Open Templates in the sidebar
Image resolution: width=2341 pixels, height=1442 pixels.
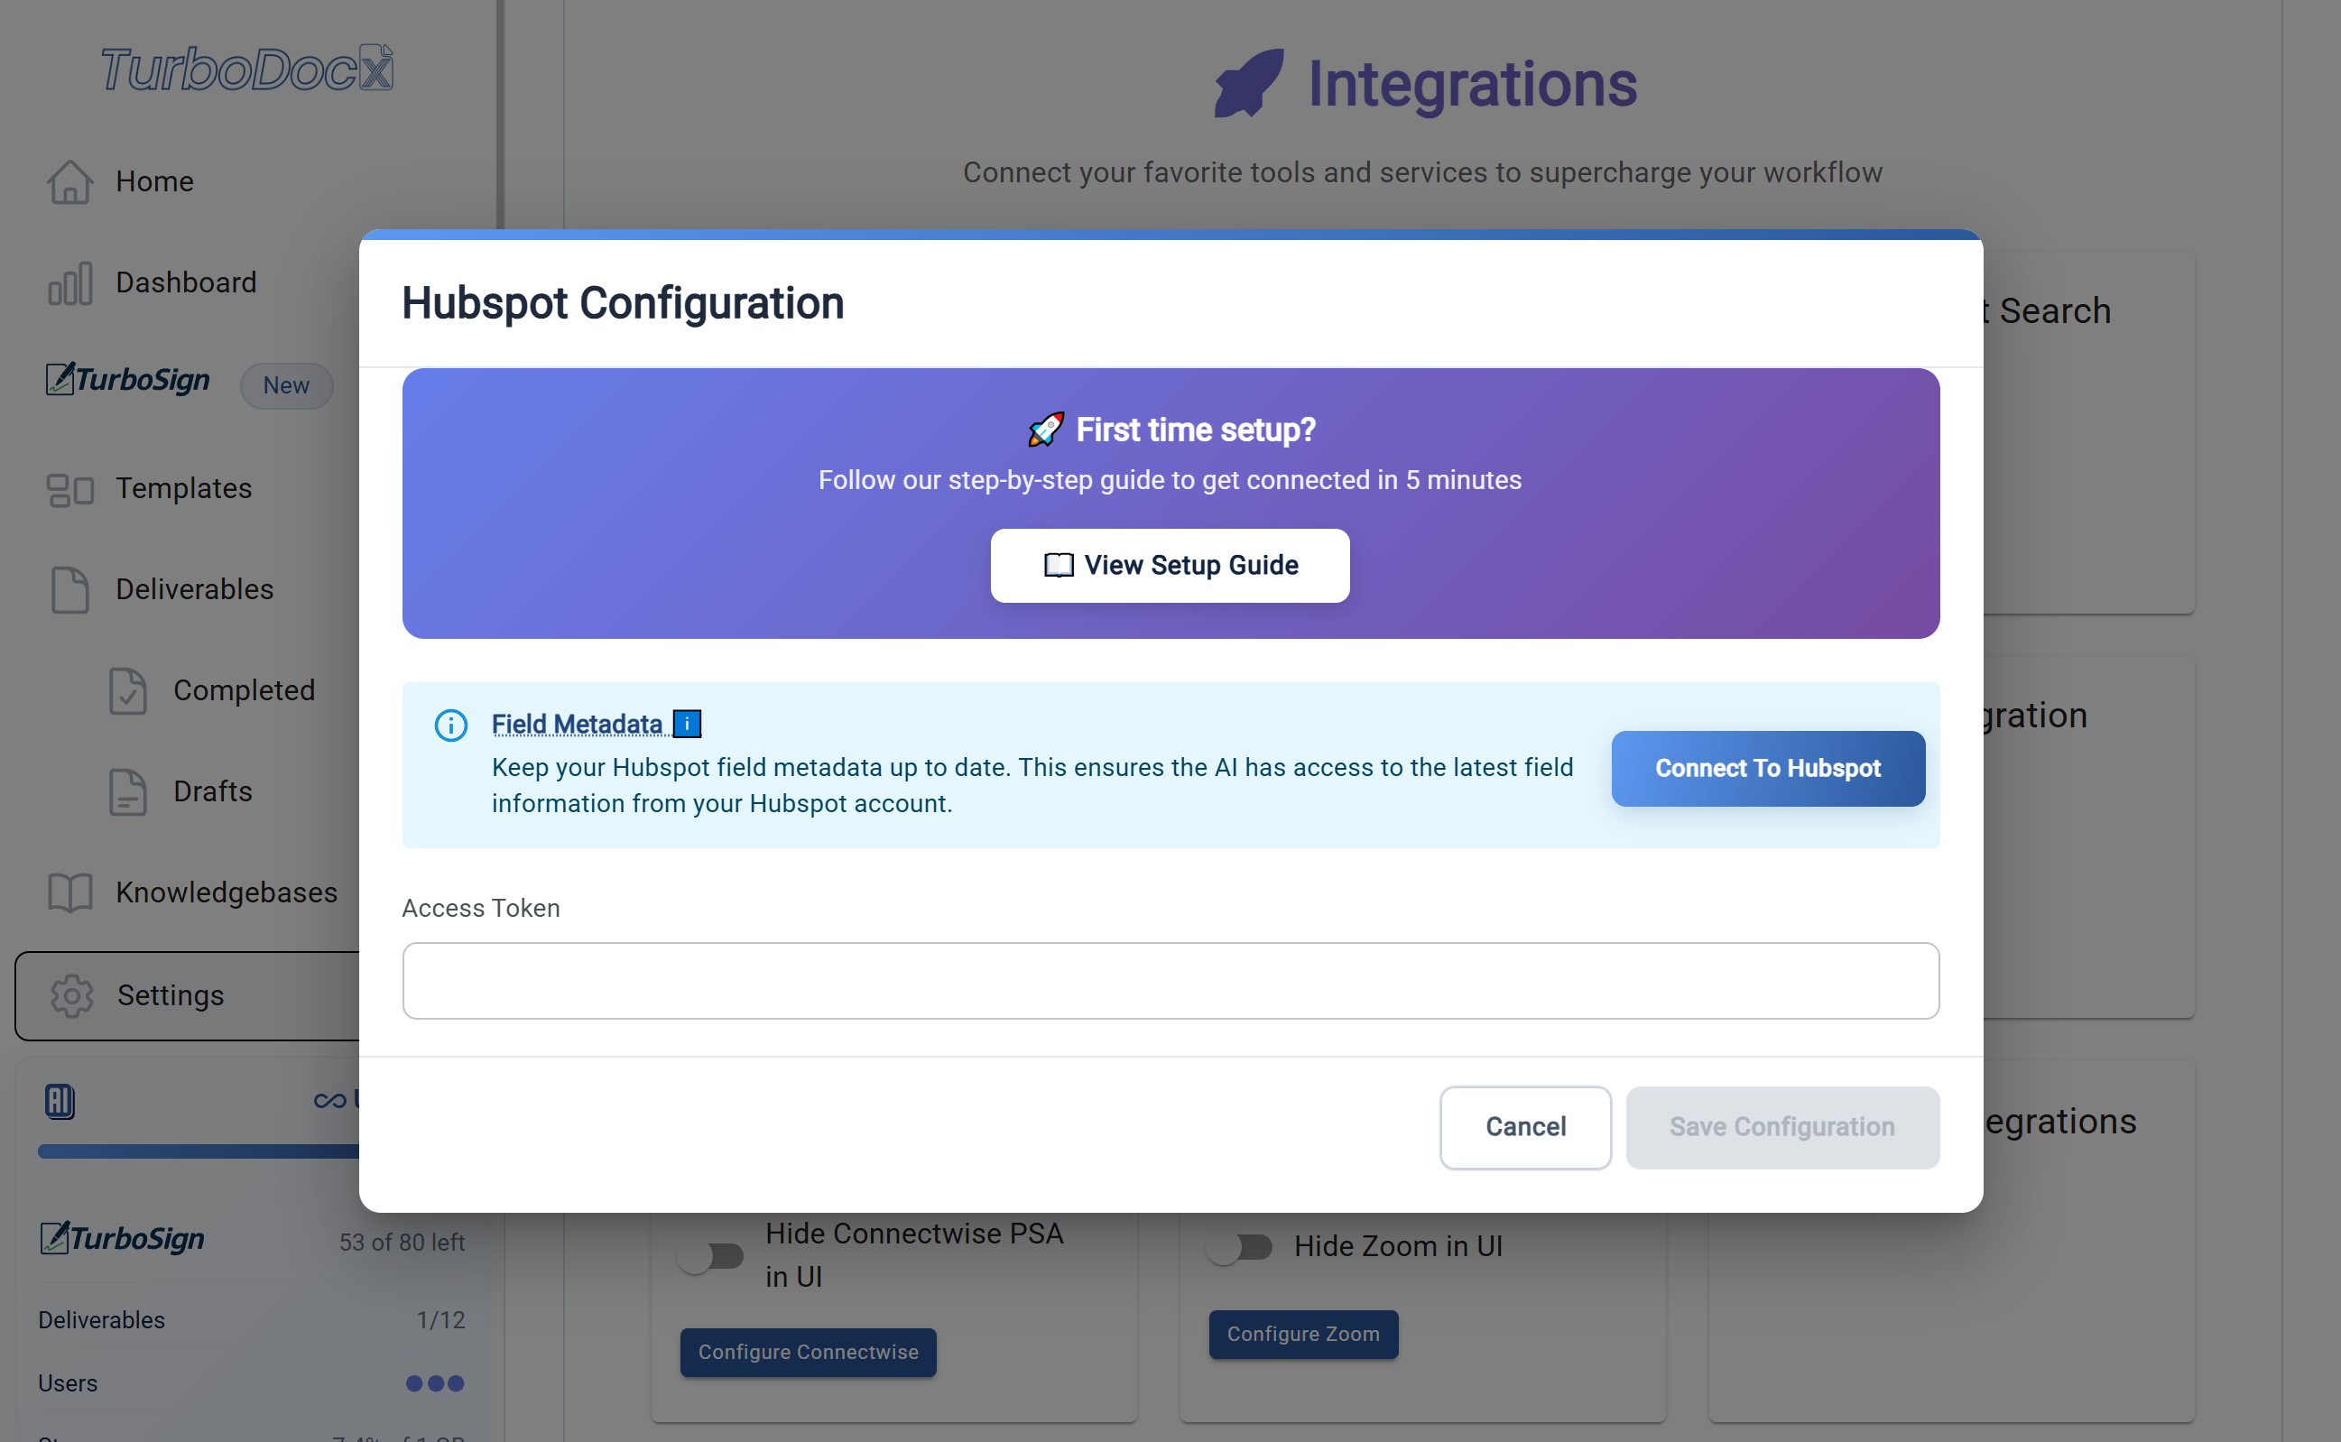click(183, 488)
